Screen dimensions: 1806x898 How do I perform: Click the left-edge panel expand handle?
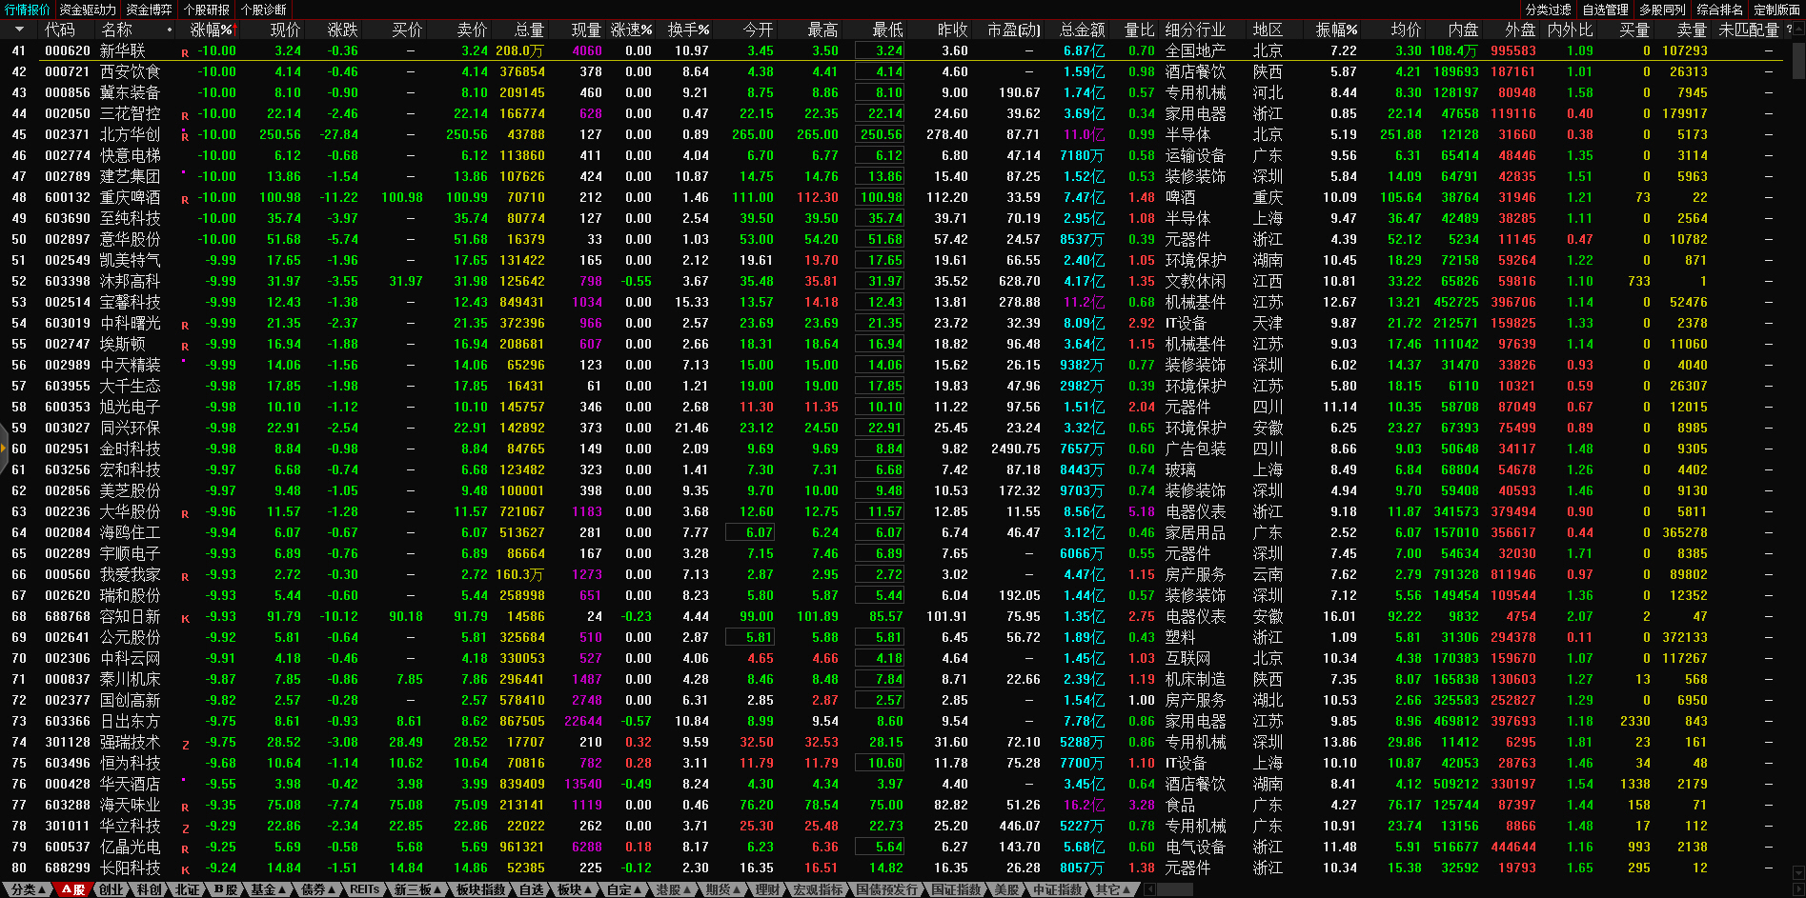point(4,449)
